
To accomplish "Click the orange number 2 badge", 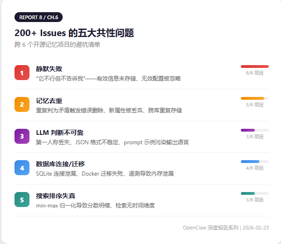I will (x=22, y=104).
